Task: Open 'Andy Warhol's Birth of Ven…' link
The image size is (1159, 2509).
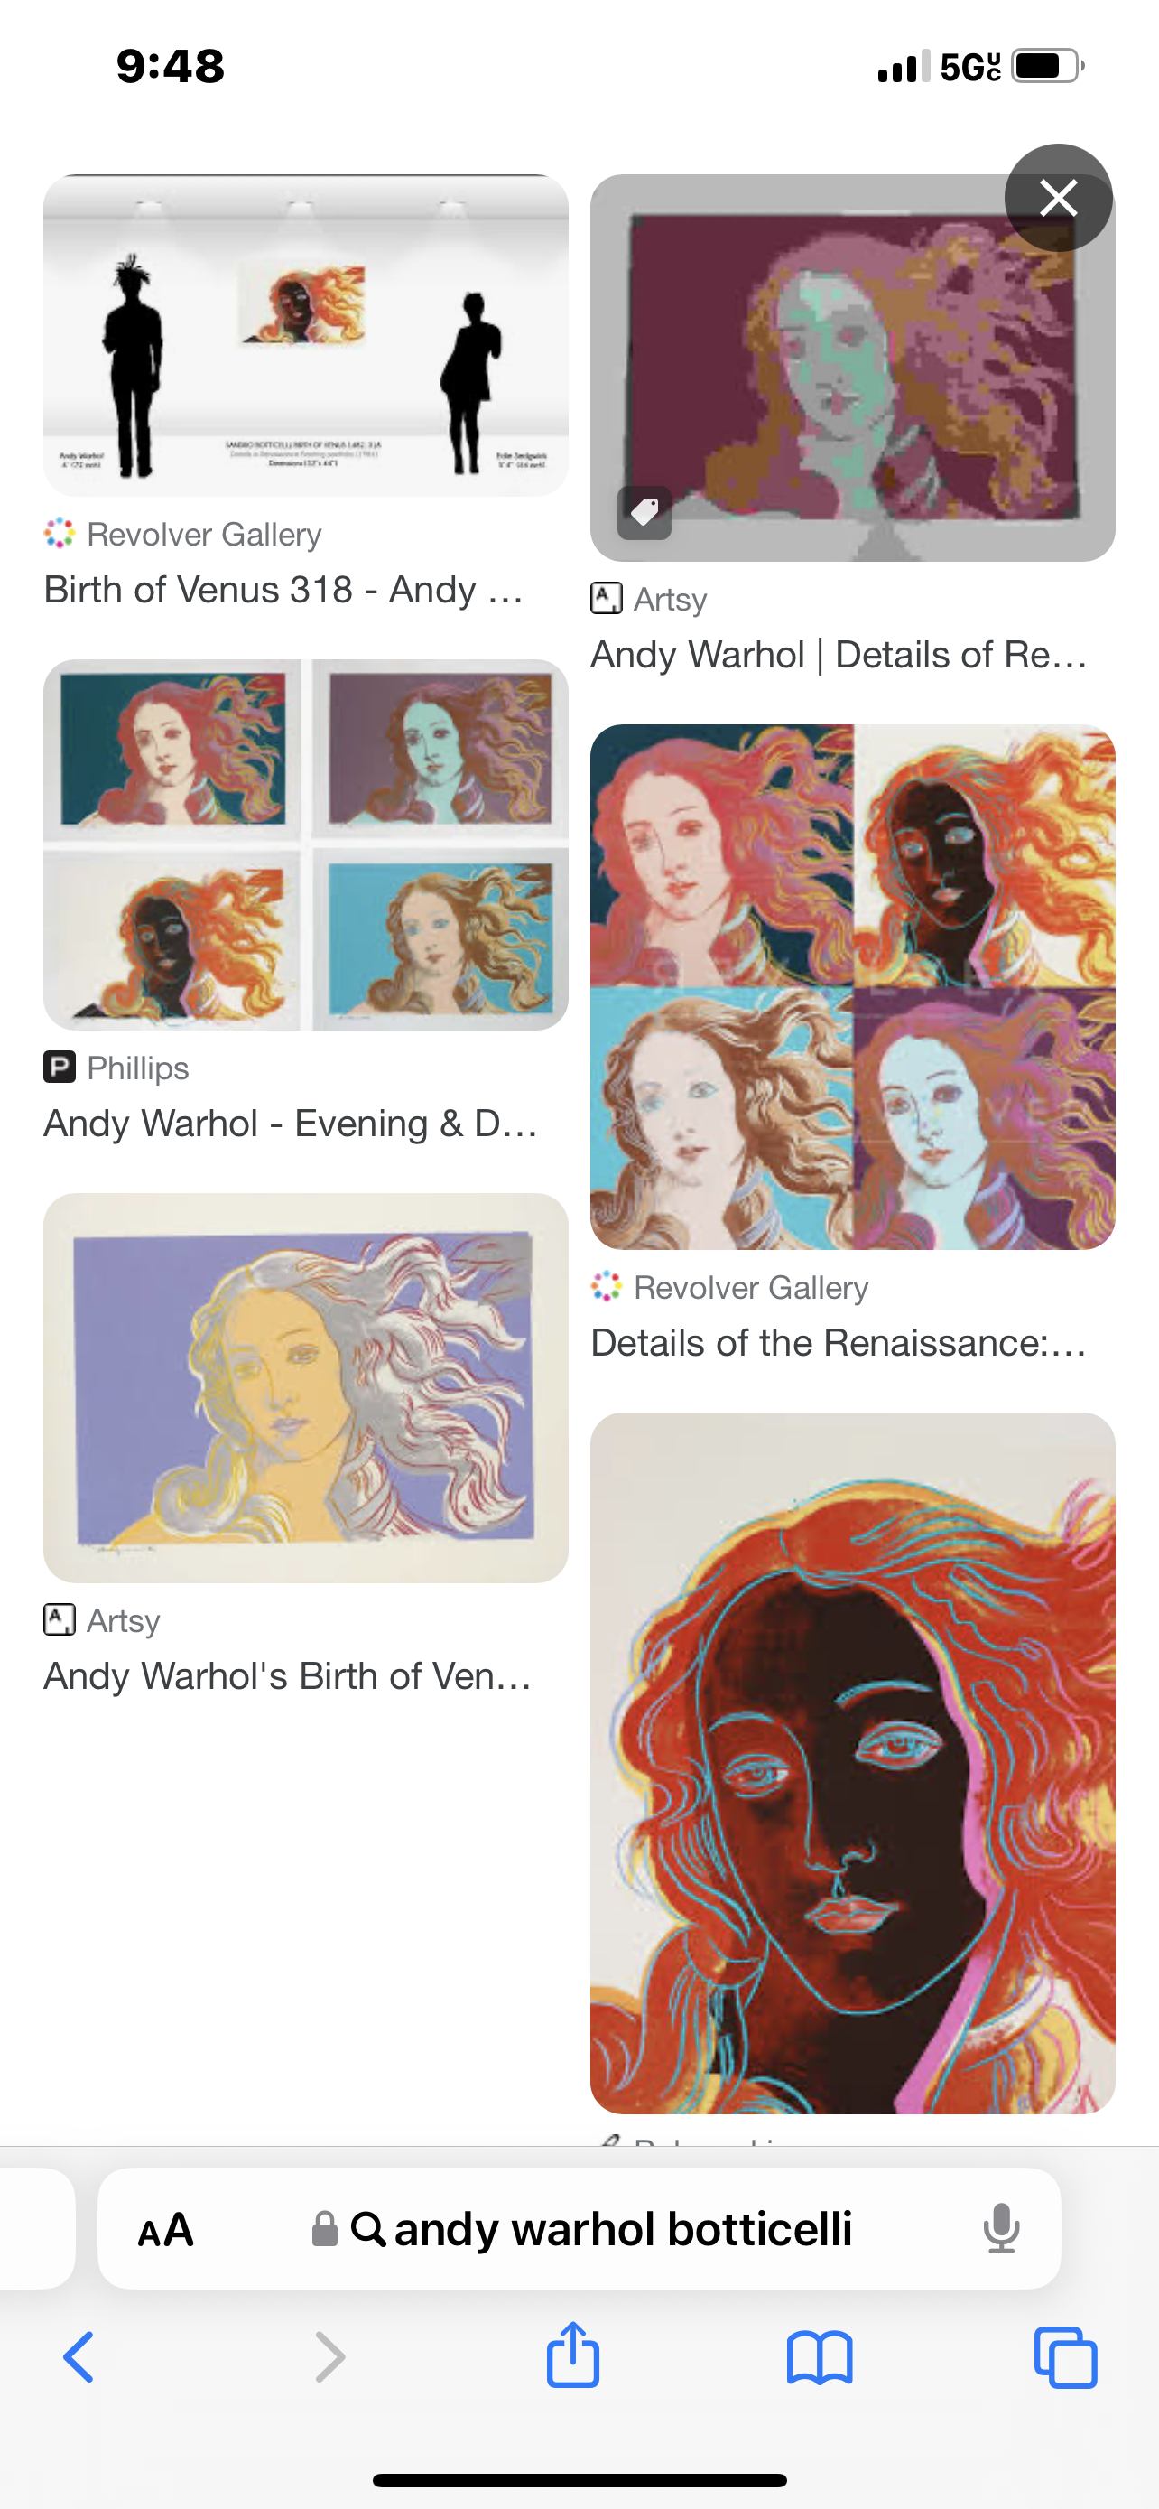Action: tap(287, 1675)
